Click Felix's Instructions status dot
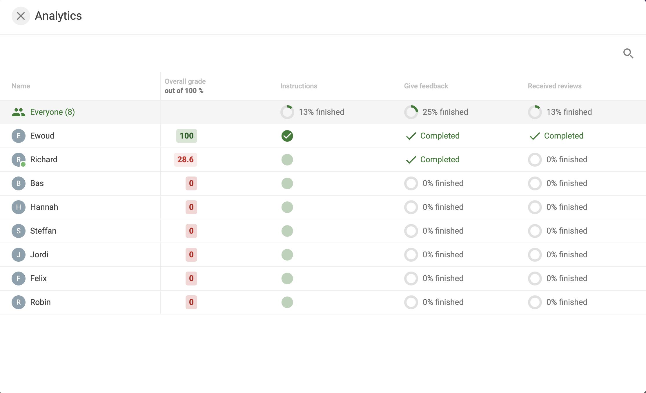The image size is (646, 393). (287, 279)
